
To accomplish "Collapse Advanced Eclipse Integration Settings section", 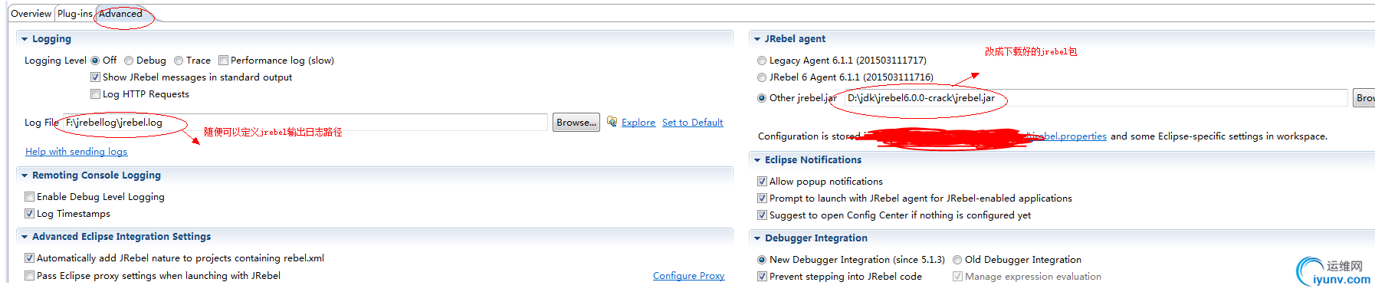I will click(x=25, y=237).
